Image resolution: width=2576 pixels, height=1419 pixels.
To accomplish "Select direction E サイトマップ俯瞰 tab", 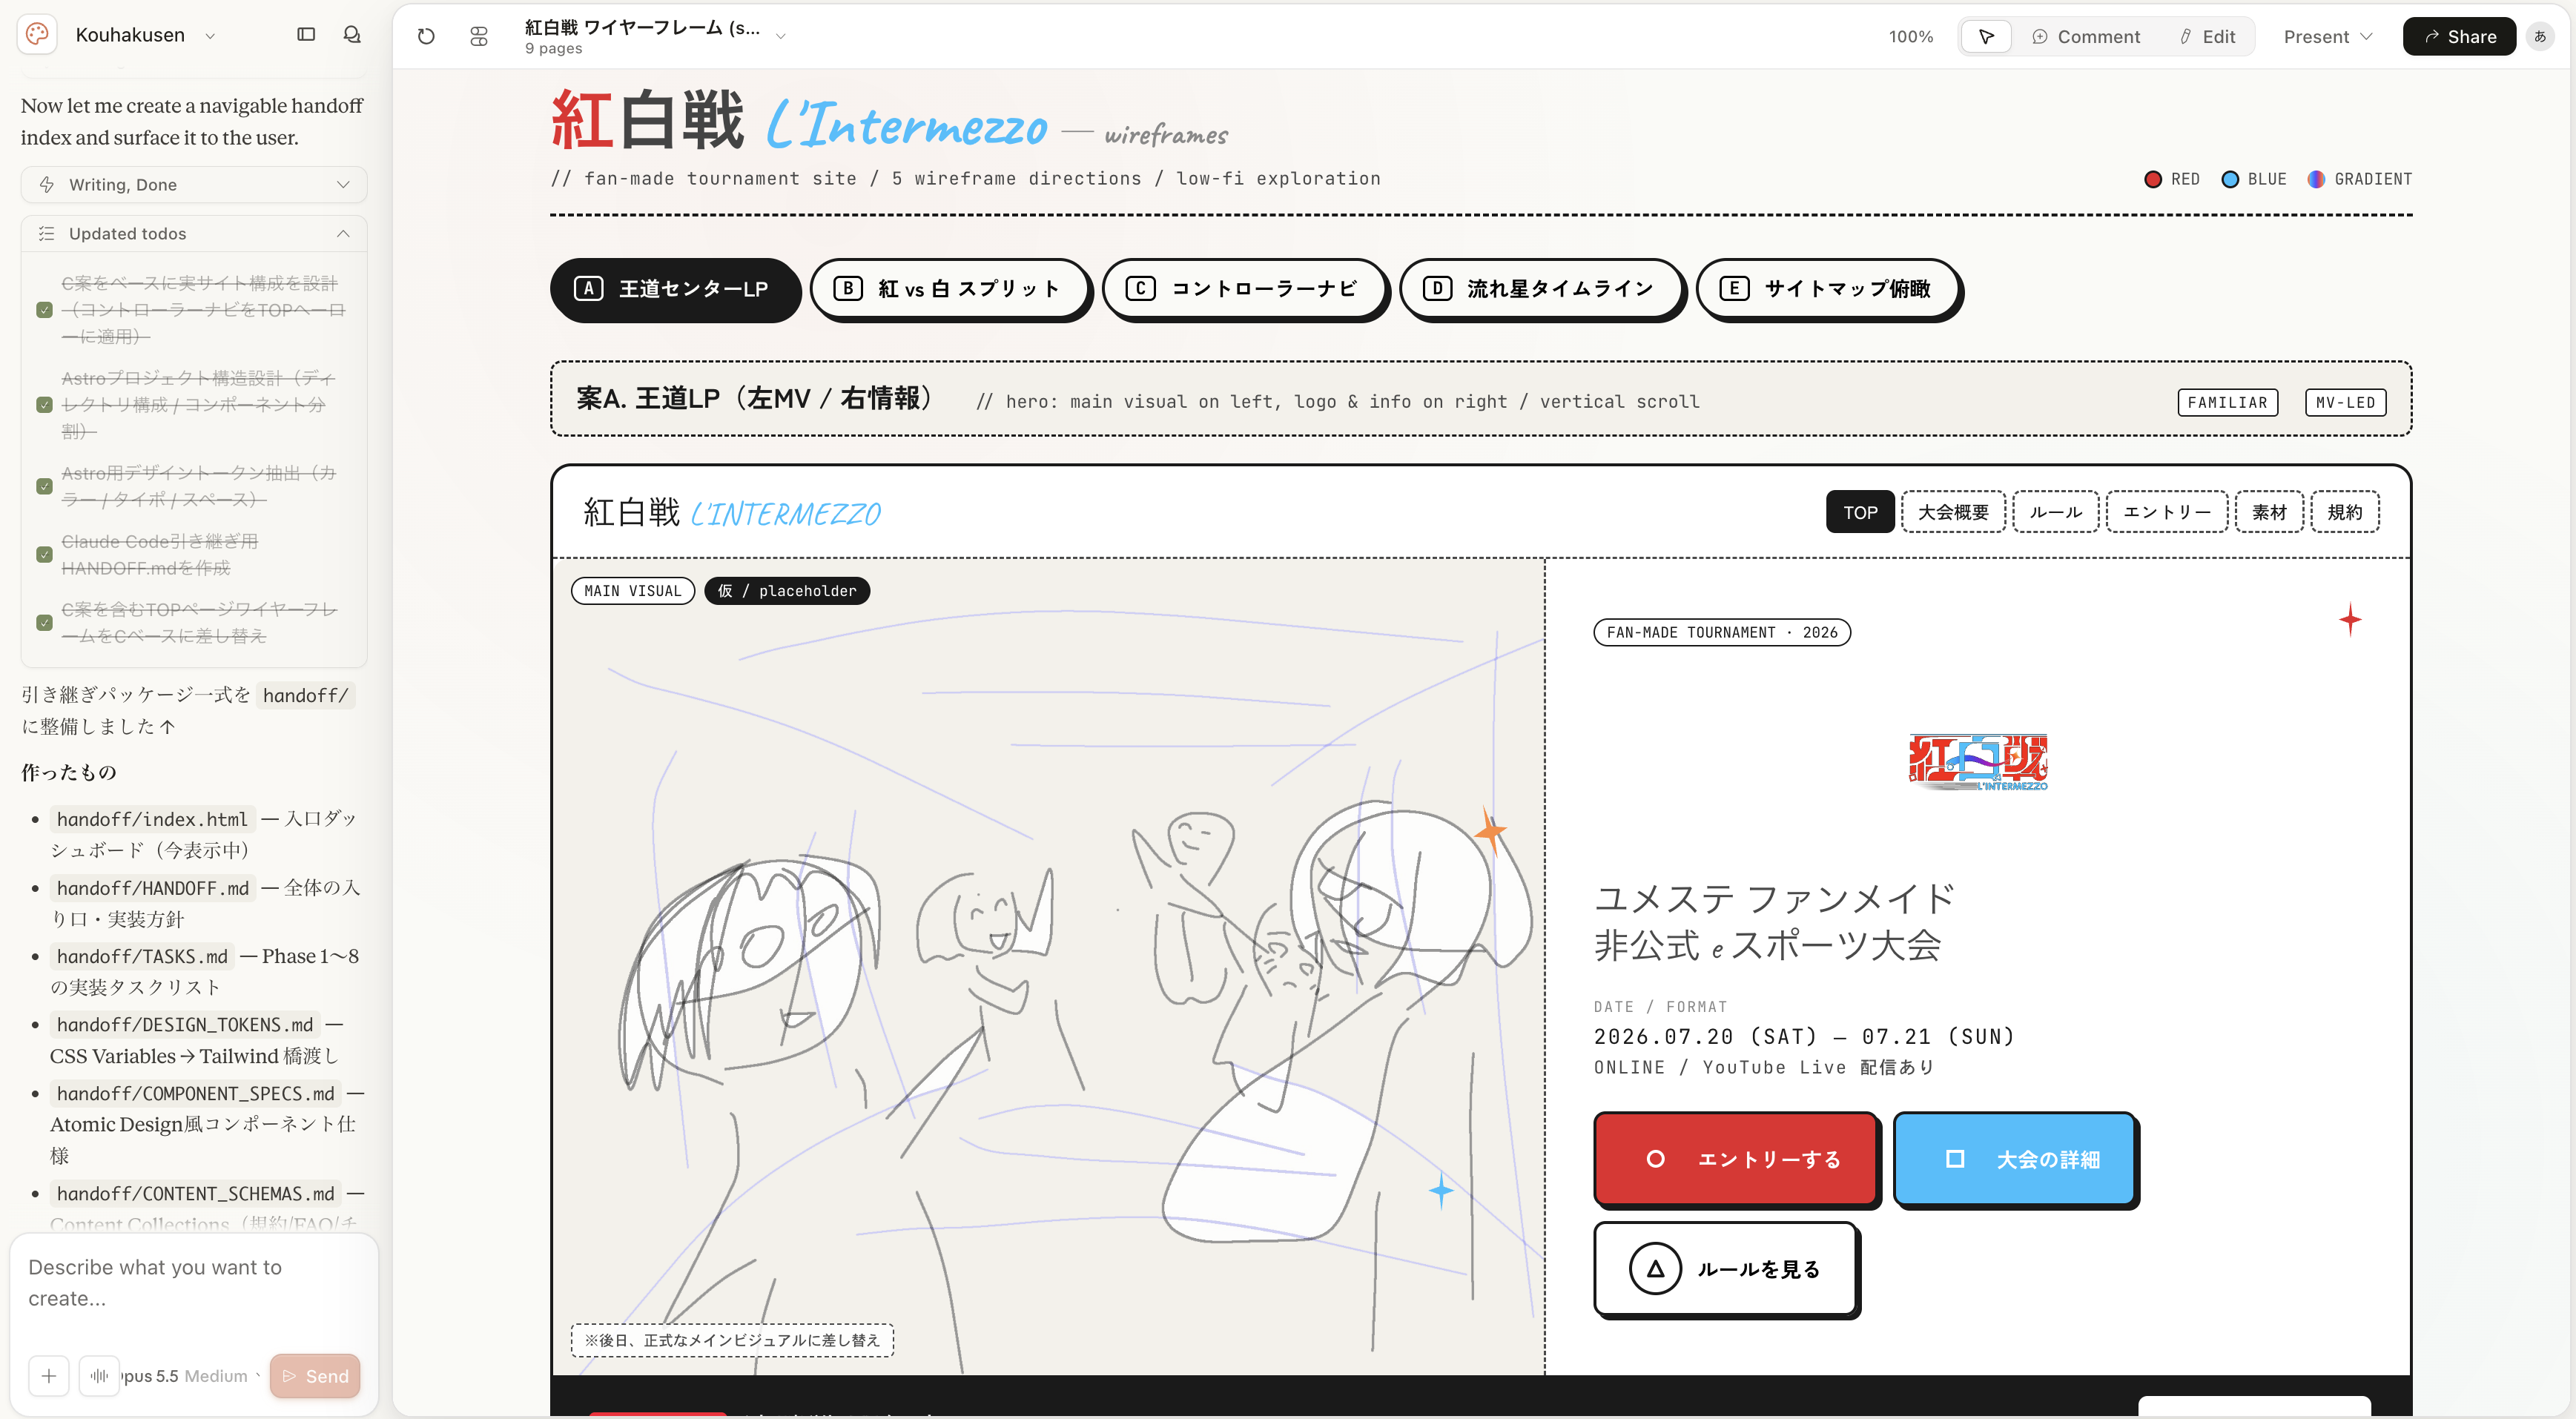I will [x=1829, y=290].
